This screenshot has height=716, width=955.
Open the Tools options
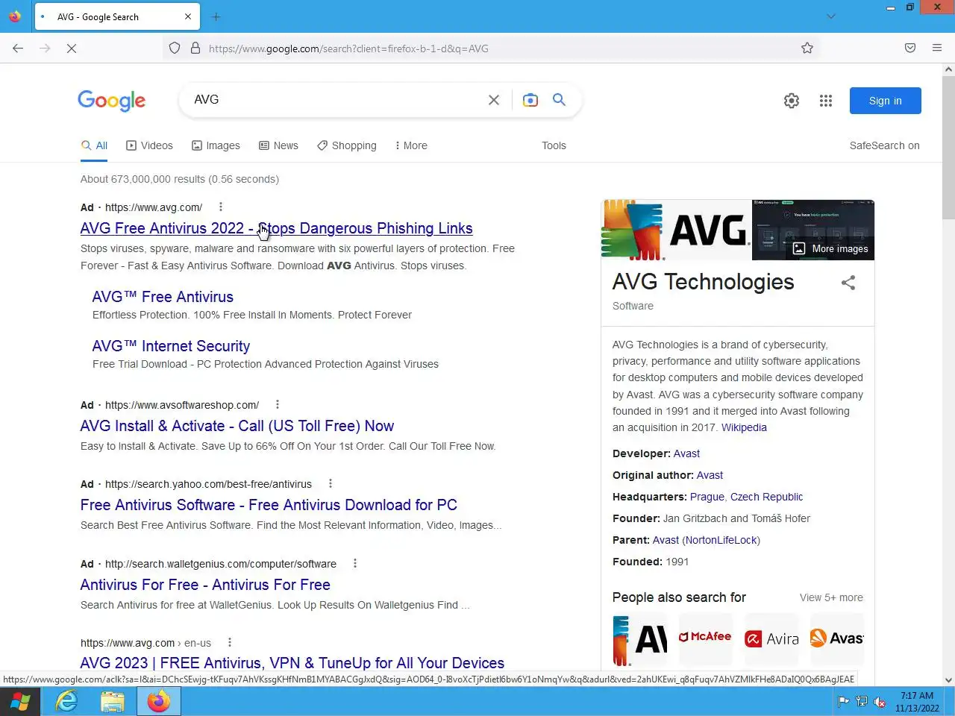click(554, 145)
